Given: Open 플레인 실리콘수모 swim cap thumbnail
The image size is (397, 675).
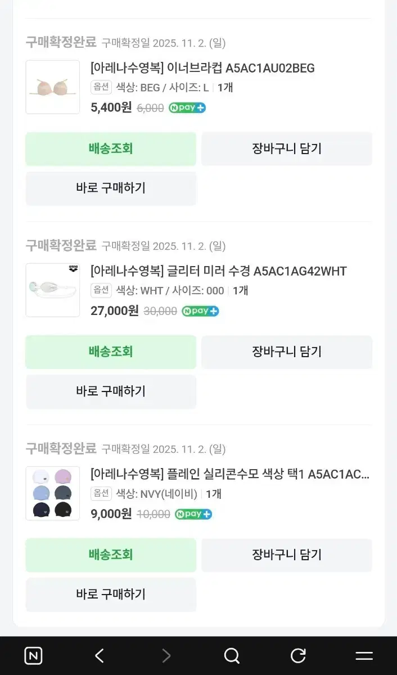Looking at the screenshot, I should (53, 493).
